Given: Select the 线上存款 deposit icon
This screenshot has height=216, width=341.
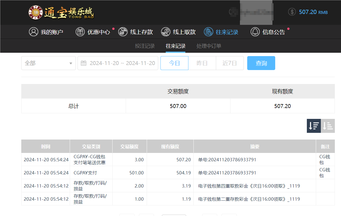Looking at the screenshot, I should (123, 32).
